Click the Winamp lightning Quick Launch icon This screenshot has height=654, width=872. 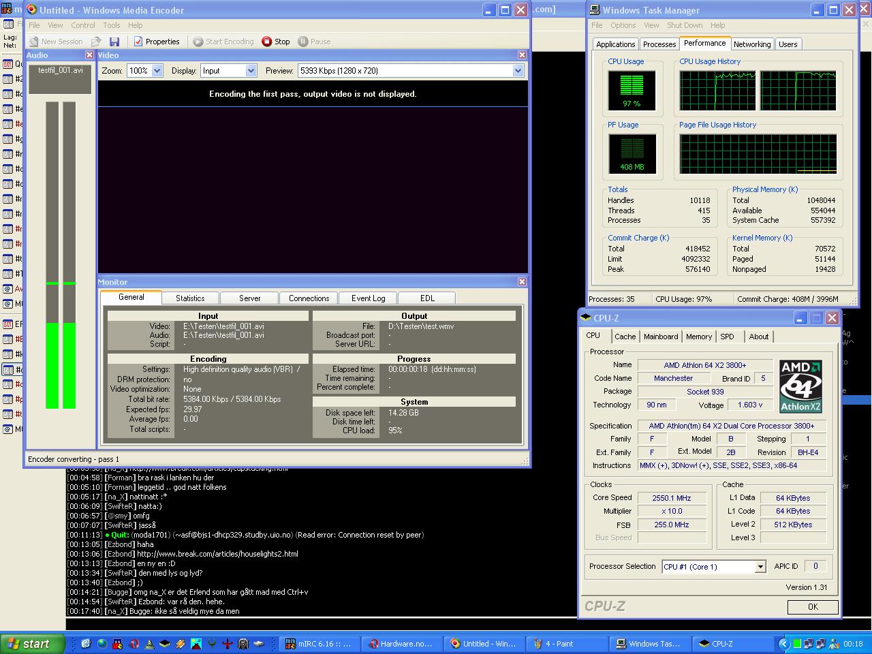click(x=181, y=643)
